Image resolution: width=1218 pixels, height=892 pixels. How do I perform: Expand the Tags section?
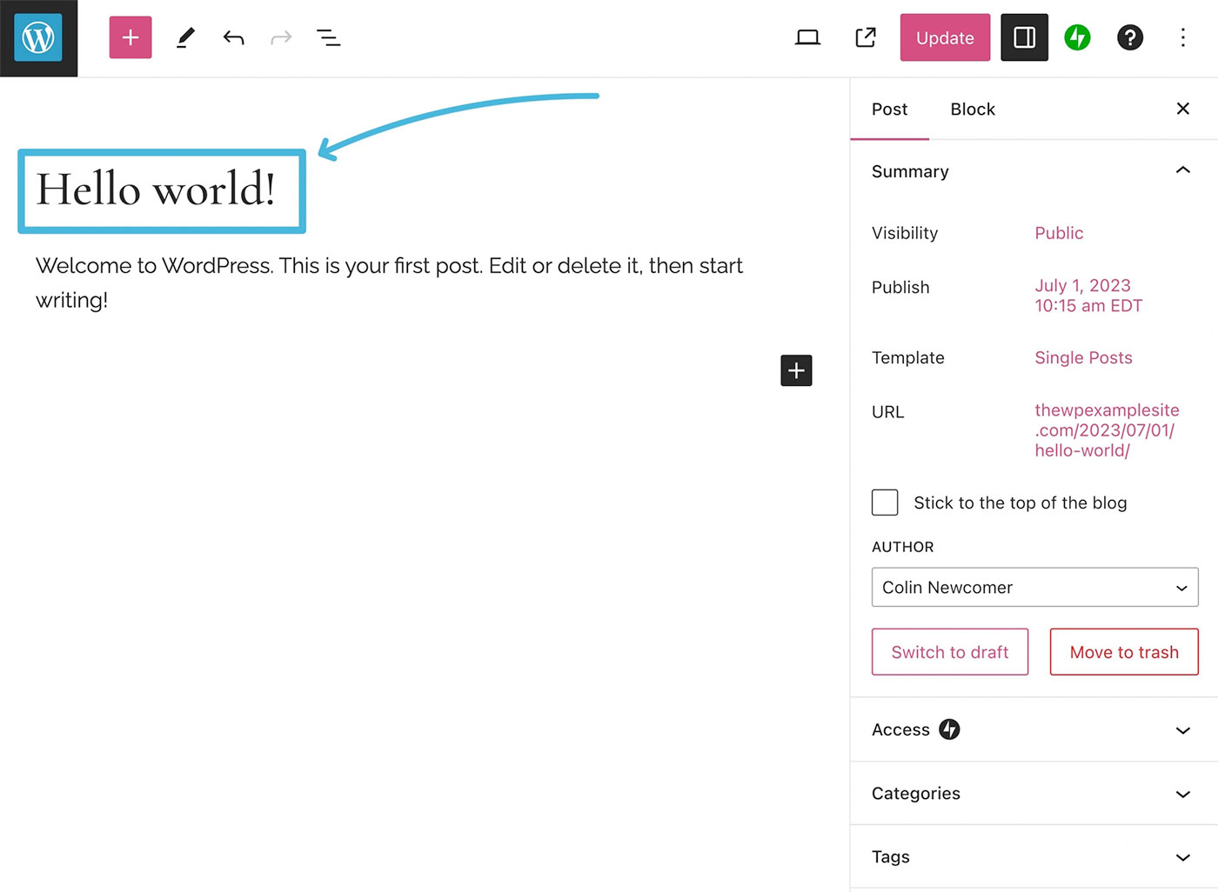click(1034, 856)
